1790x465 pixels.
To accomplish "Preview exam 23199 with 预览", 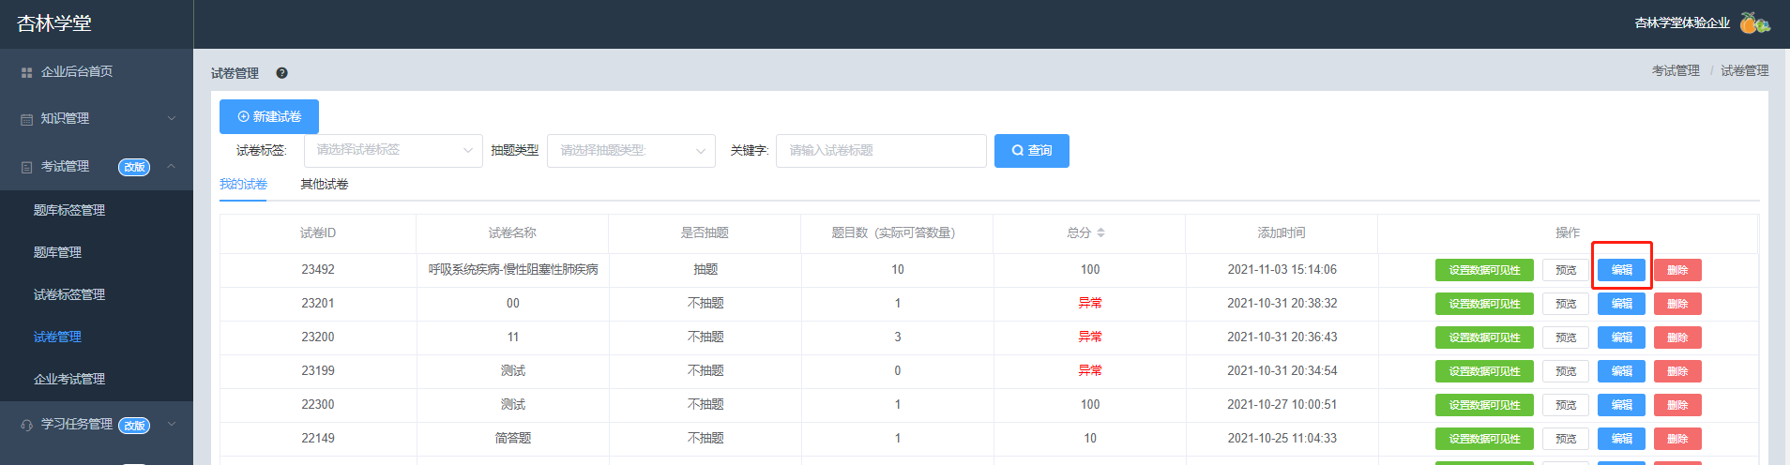I will point(1566,371).
